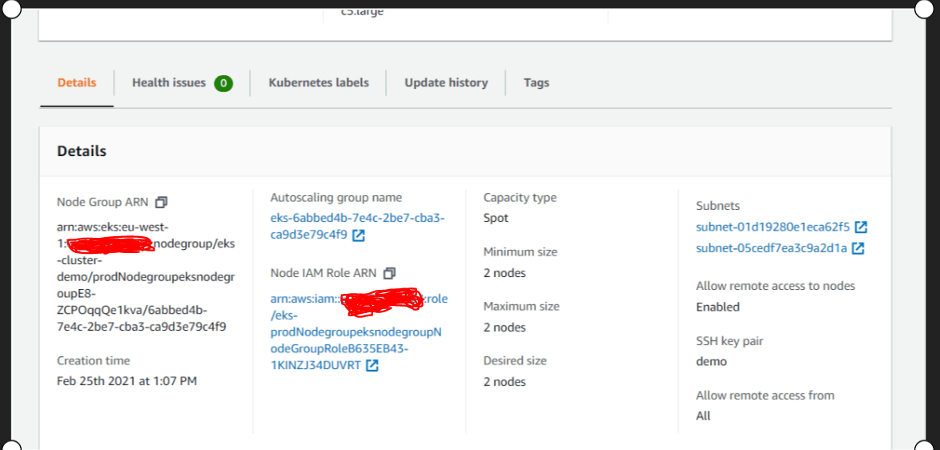Open autoscaling group eks-6abbed4b link
The width and height of the screenshot is (940, 450).
click(x=357, y=226)
